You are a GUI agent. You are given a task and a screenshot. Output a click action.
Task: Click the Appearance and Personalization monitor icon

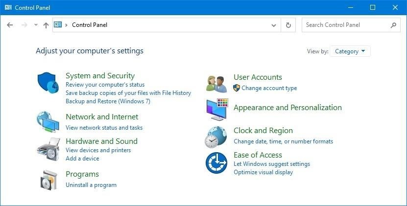coord(217,110)
